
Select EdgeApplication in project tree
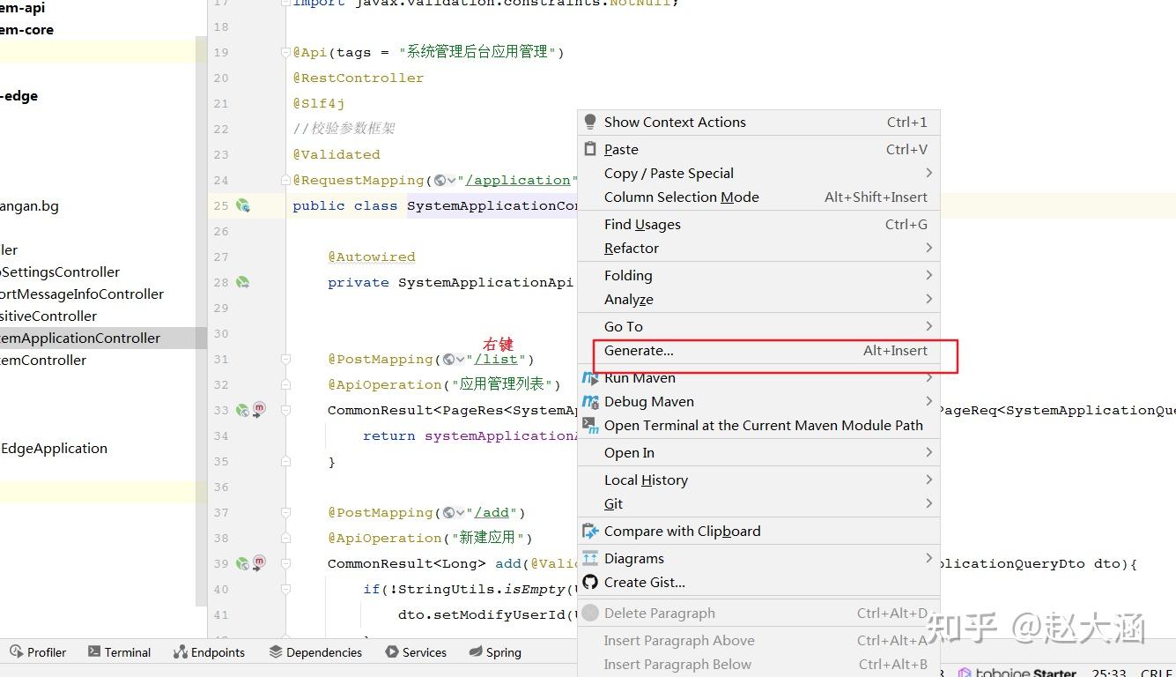[54, 448]
